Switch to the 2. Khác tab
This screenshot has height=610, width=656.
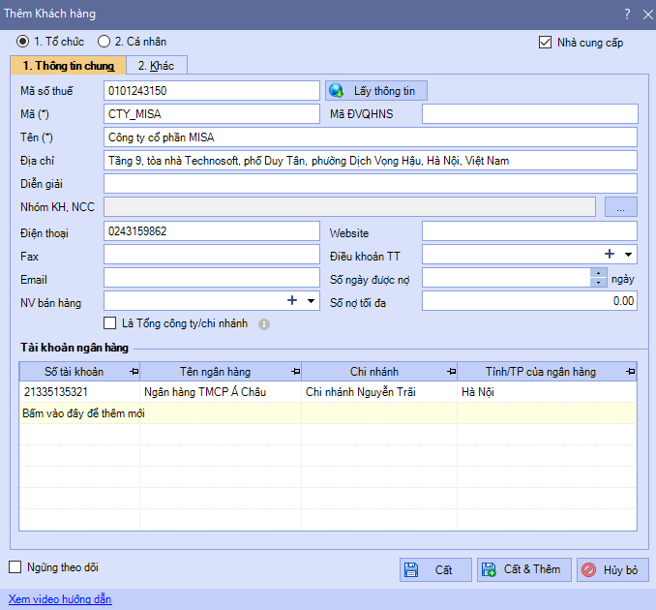coord(156,65)
